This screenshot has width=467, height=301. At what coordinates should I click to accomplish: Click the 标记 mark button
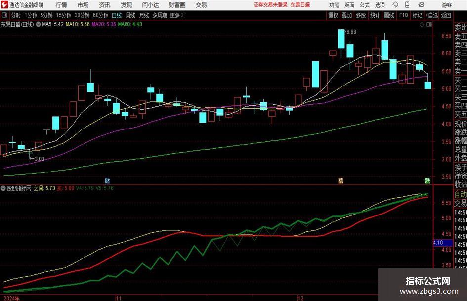(x=417, y=15)
